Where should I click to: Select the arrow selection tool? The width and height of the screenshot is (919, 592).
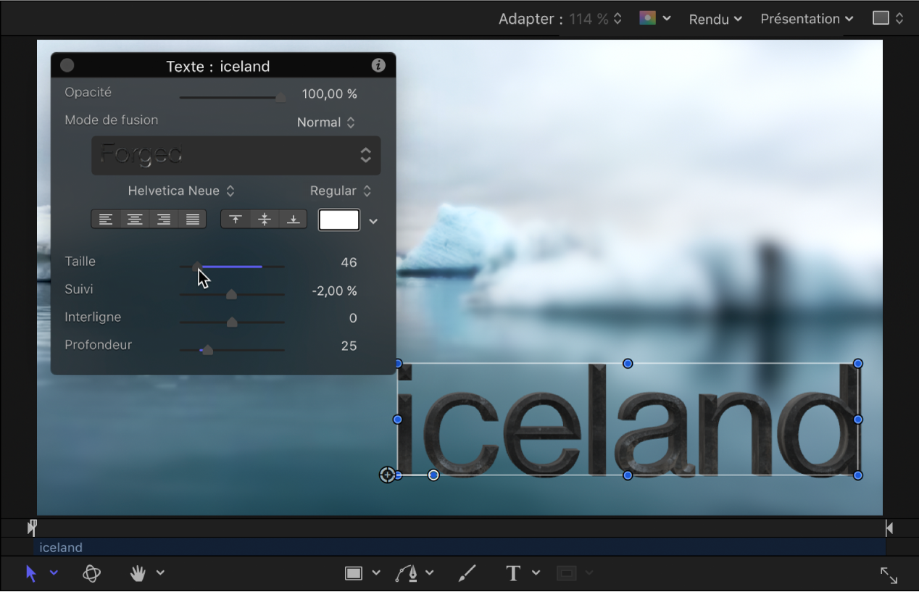pos(30,573)
